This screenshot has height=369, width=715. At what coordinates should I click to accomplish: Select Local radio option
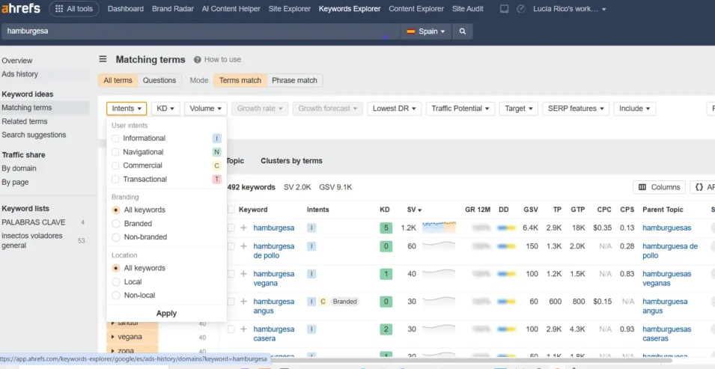[x=116, y=282]
